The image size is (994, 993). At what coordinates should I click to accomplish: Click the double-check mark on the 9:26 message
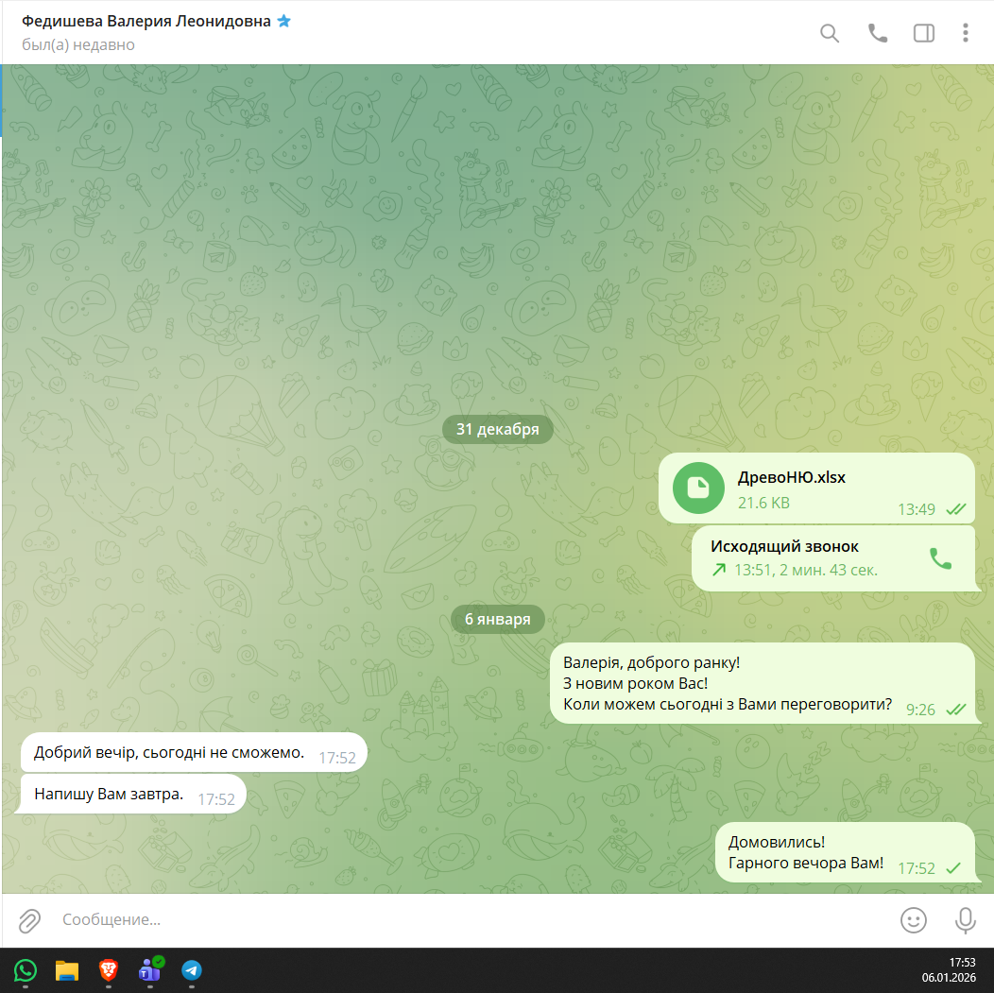pyautogui.click(x=955, y=710)
